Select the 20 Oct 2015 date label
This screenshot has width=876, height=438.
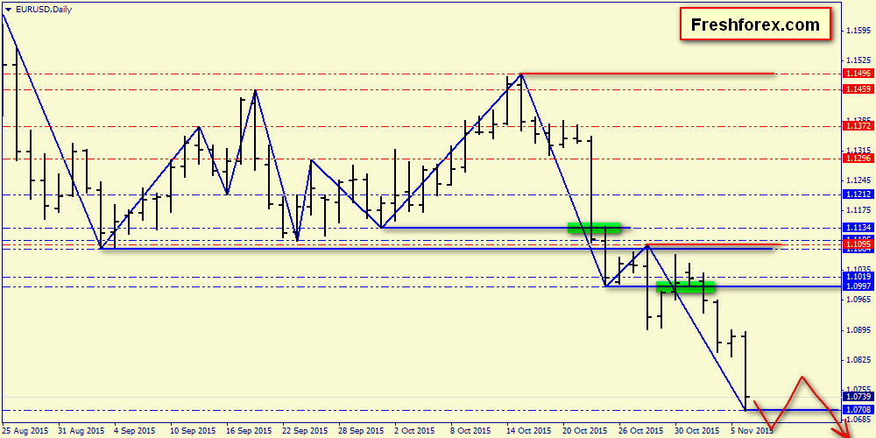[x=585, y=431]
